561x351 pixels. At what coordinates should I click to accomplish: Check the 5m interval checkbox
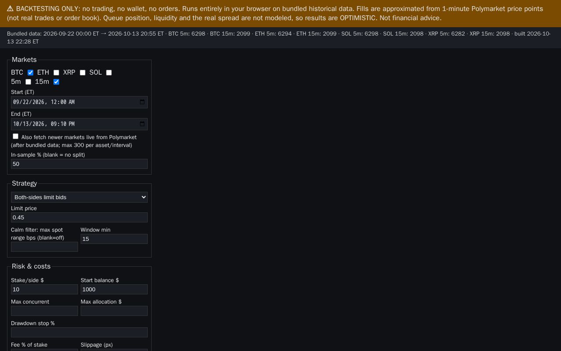click(x=28, y=82)
